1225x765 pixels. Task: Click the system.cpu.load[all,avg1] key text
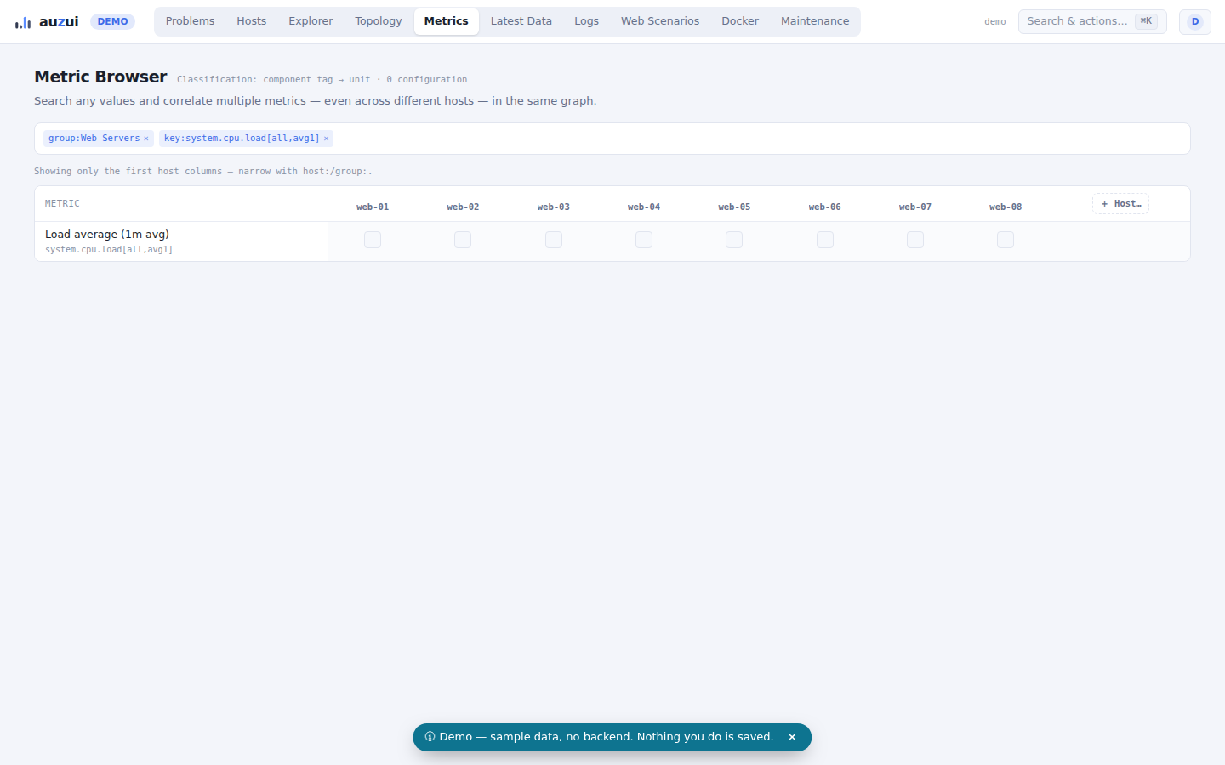tap(109, 250)
